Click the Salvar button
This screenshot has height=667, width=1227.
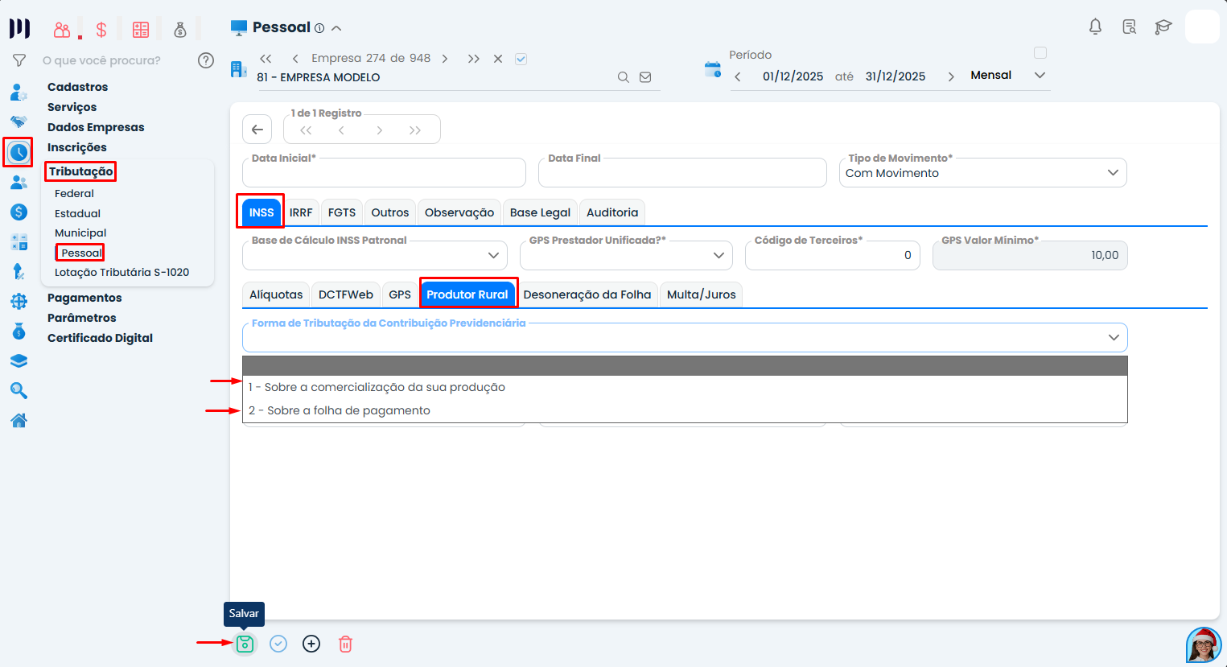tap(245, 644)
